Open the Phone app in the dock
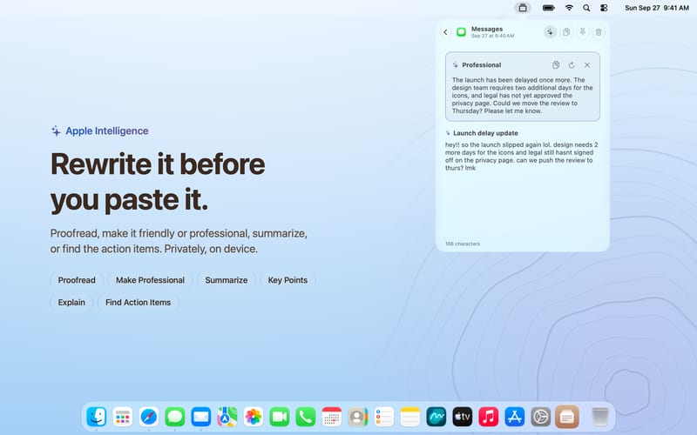 [x=306, y=417]
